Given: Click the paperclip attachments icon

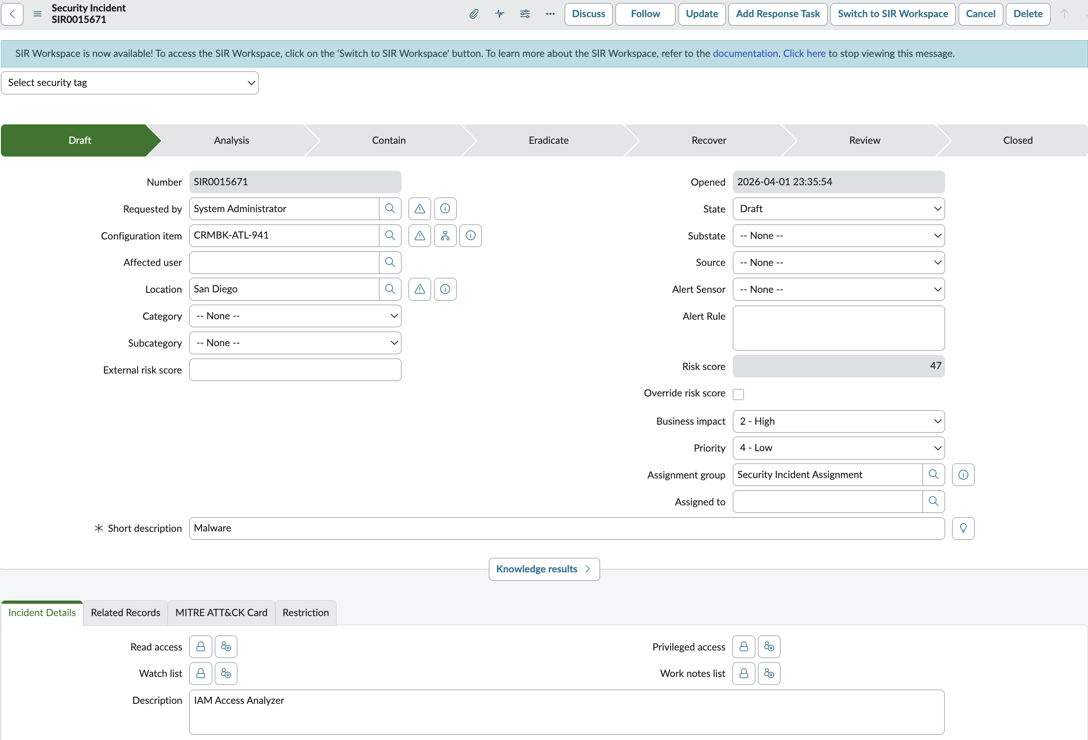Looking at the screenshot, I should (x=474, y=14).
